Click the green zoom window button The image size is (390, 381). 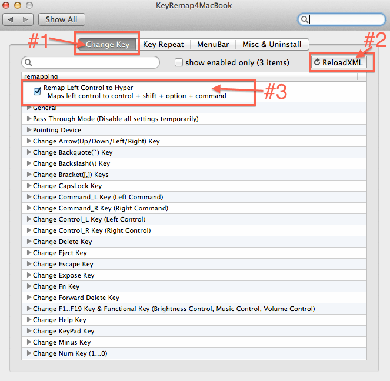tap(32, 6)
